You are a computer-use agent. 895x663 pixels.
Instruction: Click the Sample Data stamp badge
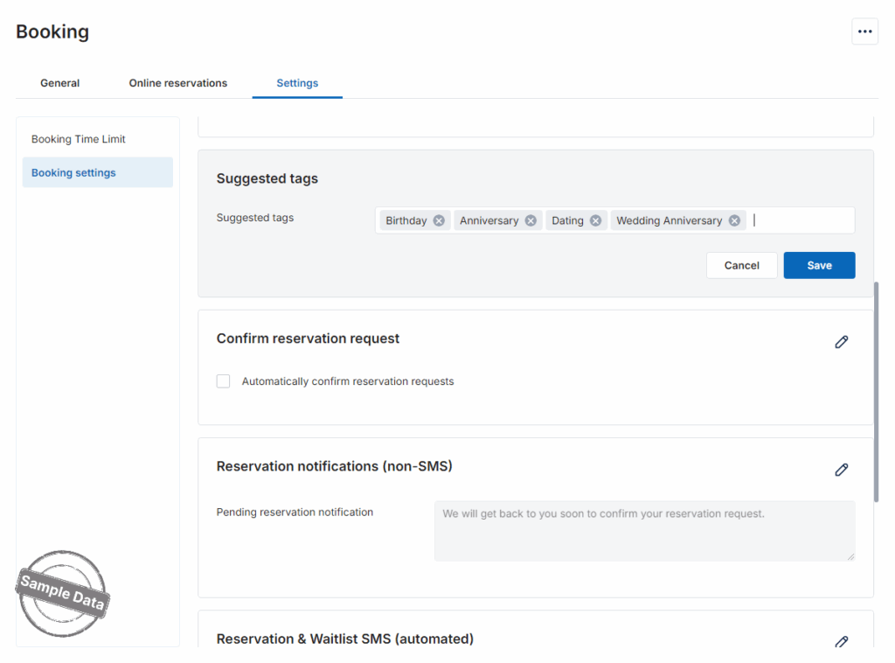tap(62, 594)
